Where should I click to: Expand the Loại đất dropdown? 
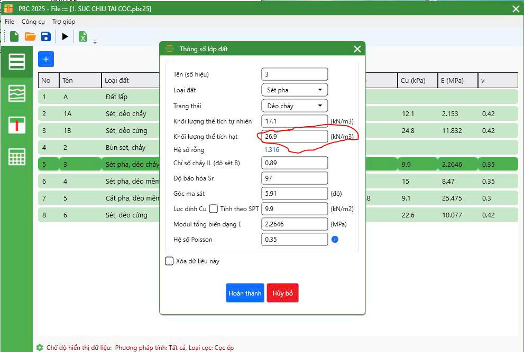[295, 90]
